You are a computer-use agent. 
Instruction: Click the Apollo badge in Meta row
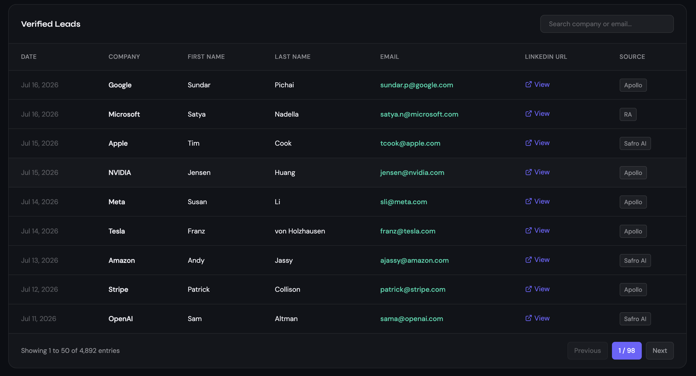click(633, 202)
